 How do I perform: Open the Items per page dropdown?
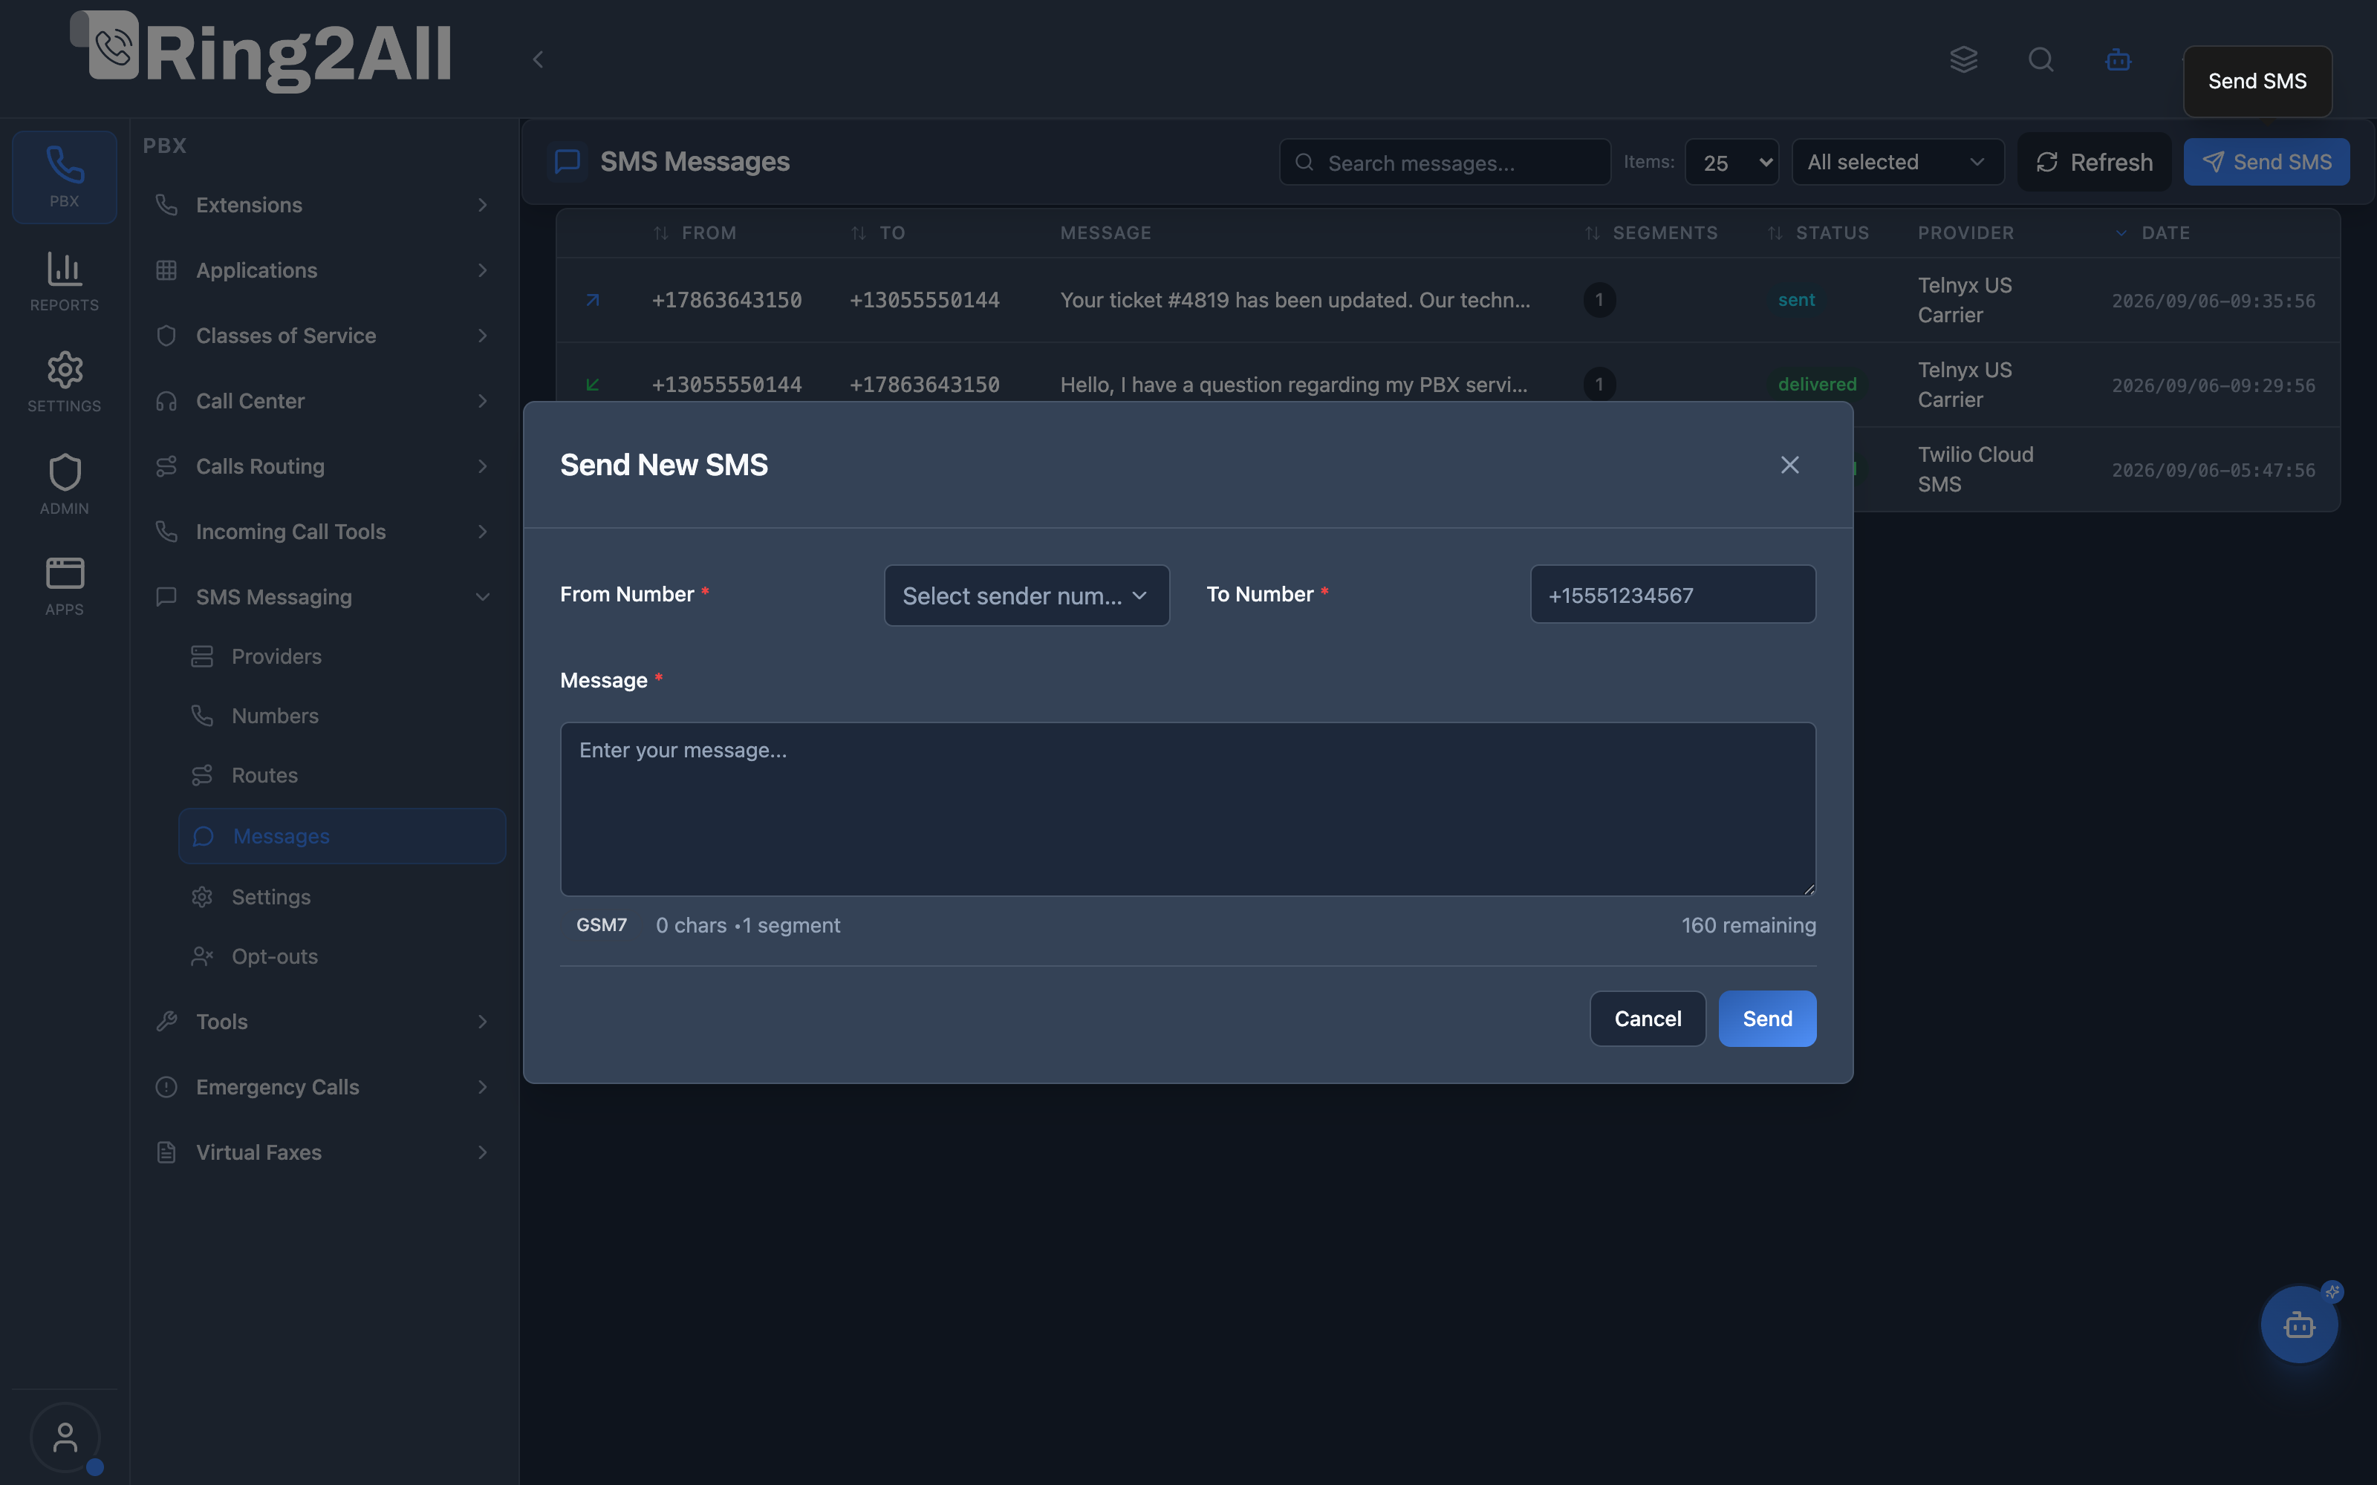[1731, 162]
